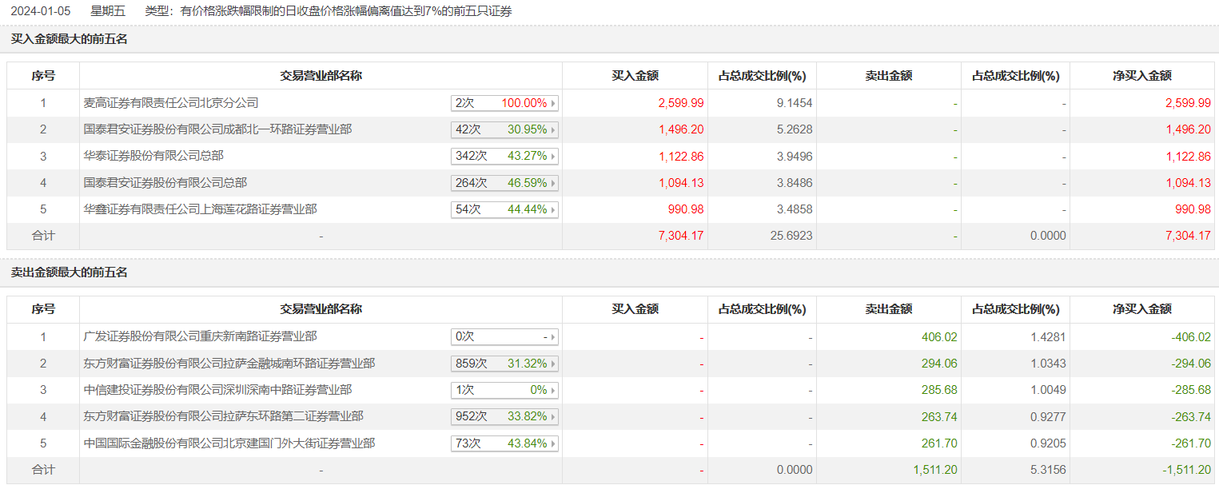This screenshot has width=1219, height=489.
Task: Open 中国国际金融北京建国门外大街证券营业部 link
Action: pyautogui.click(x=229, y=443)
